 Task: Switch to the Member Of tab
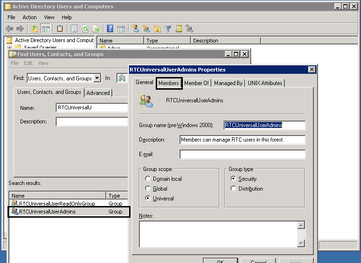coord(196,83)
